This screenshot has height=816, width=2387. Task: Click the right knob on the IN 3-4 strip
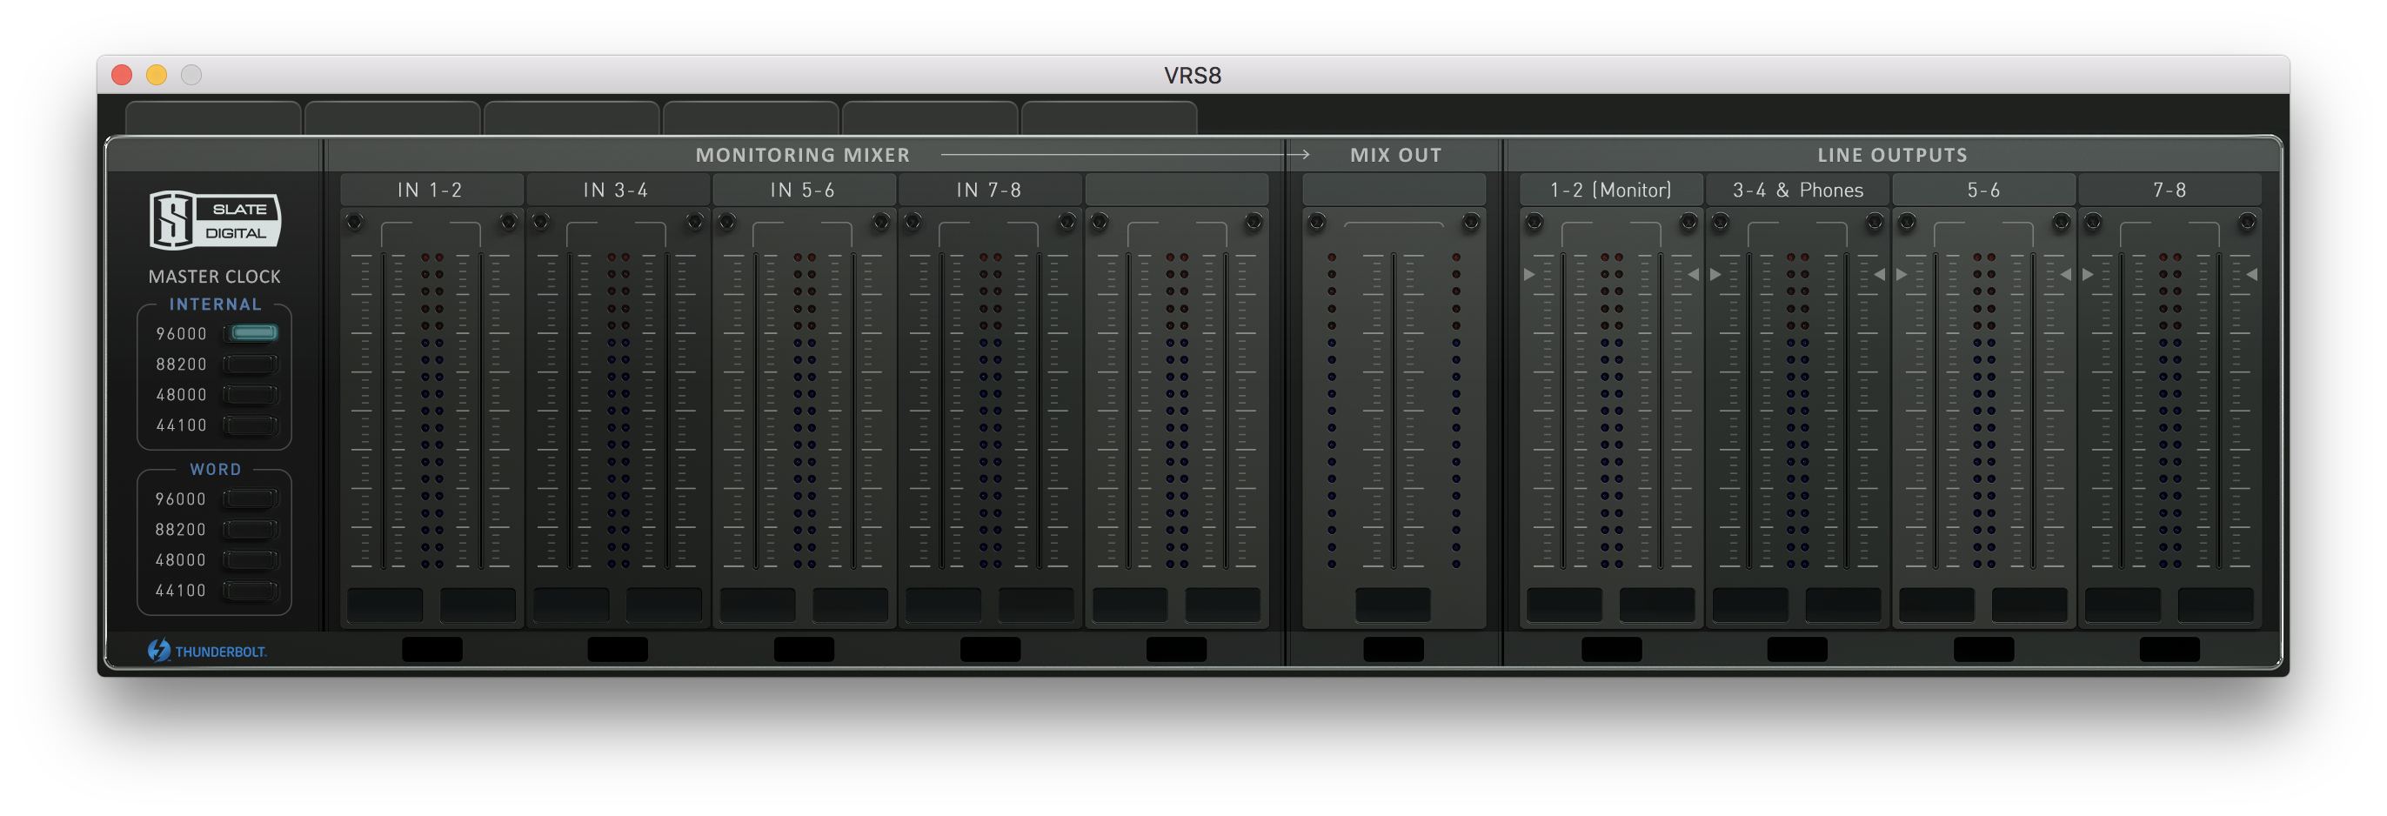pos(695,223)
